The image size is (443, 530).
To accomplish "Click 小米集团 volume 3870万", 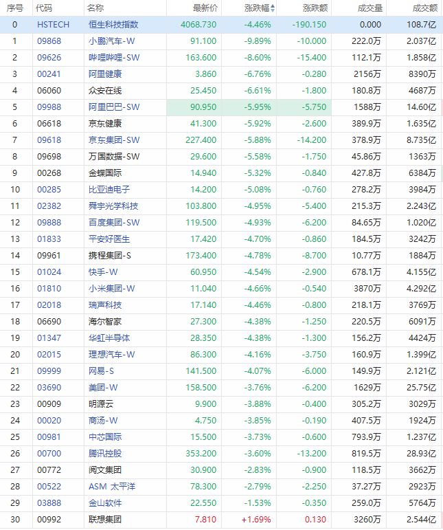I will pyautogui.click(x=367, y=289).
